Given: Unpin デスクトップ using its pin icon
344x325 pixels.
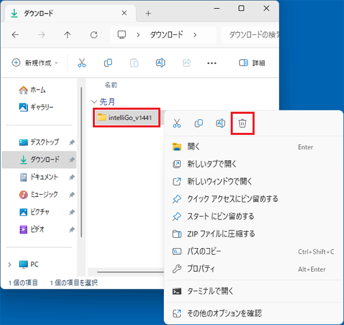Looking at the screenshot, I should click(72, 142).
